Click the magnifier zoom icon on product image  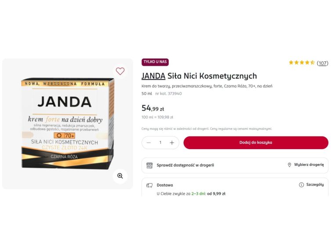120,176
